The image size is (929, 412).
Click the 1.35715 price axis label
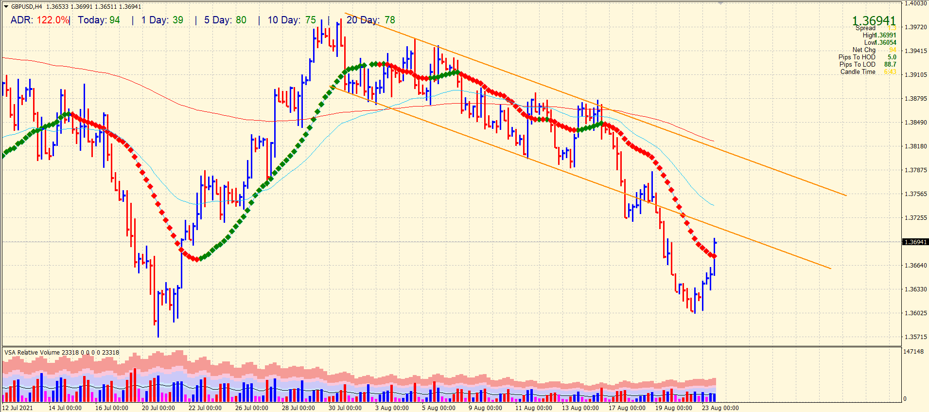(x=915, y=337)
